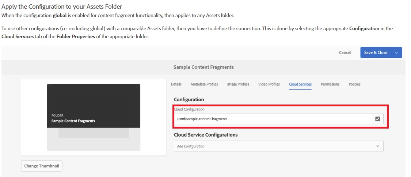Viewport: 411px width, 177px height.
Task: Select the Cloud Services tab
Action: point(300,84)
